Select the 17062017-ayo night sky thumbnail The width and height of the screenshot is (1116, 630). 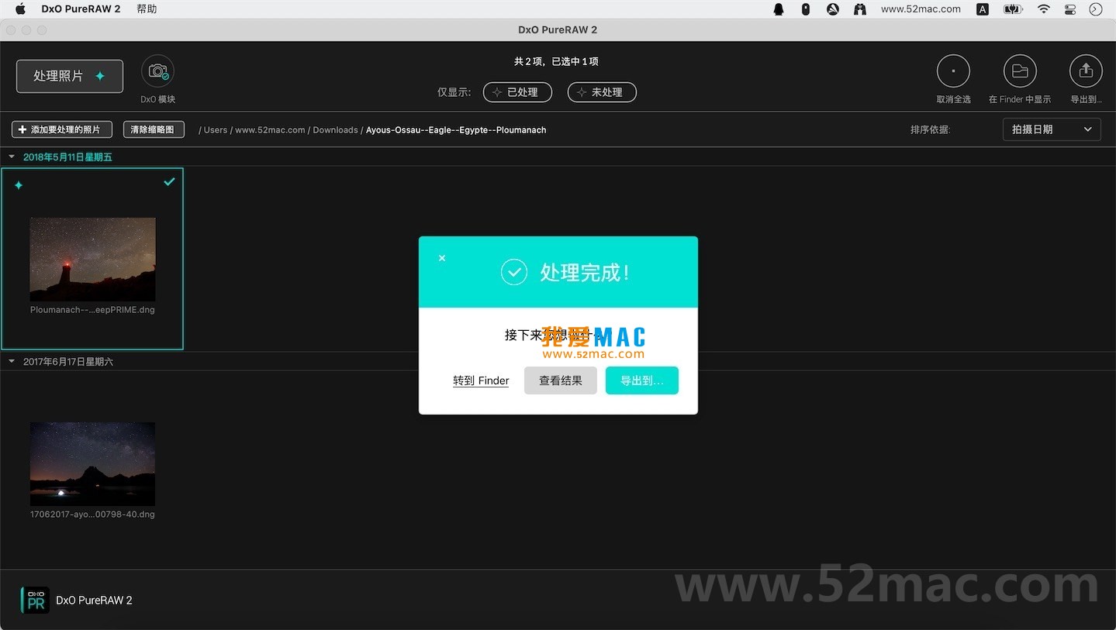92,464
